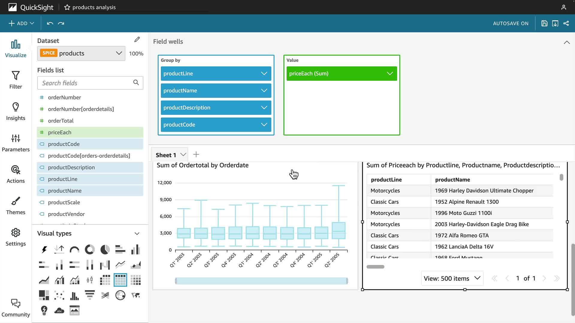
Task: Edit dataset with the pencil icon
Action: click(137, 40)
